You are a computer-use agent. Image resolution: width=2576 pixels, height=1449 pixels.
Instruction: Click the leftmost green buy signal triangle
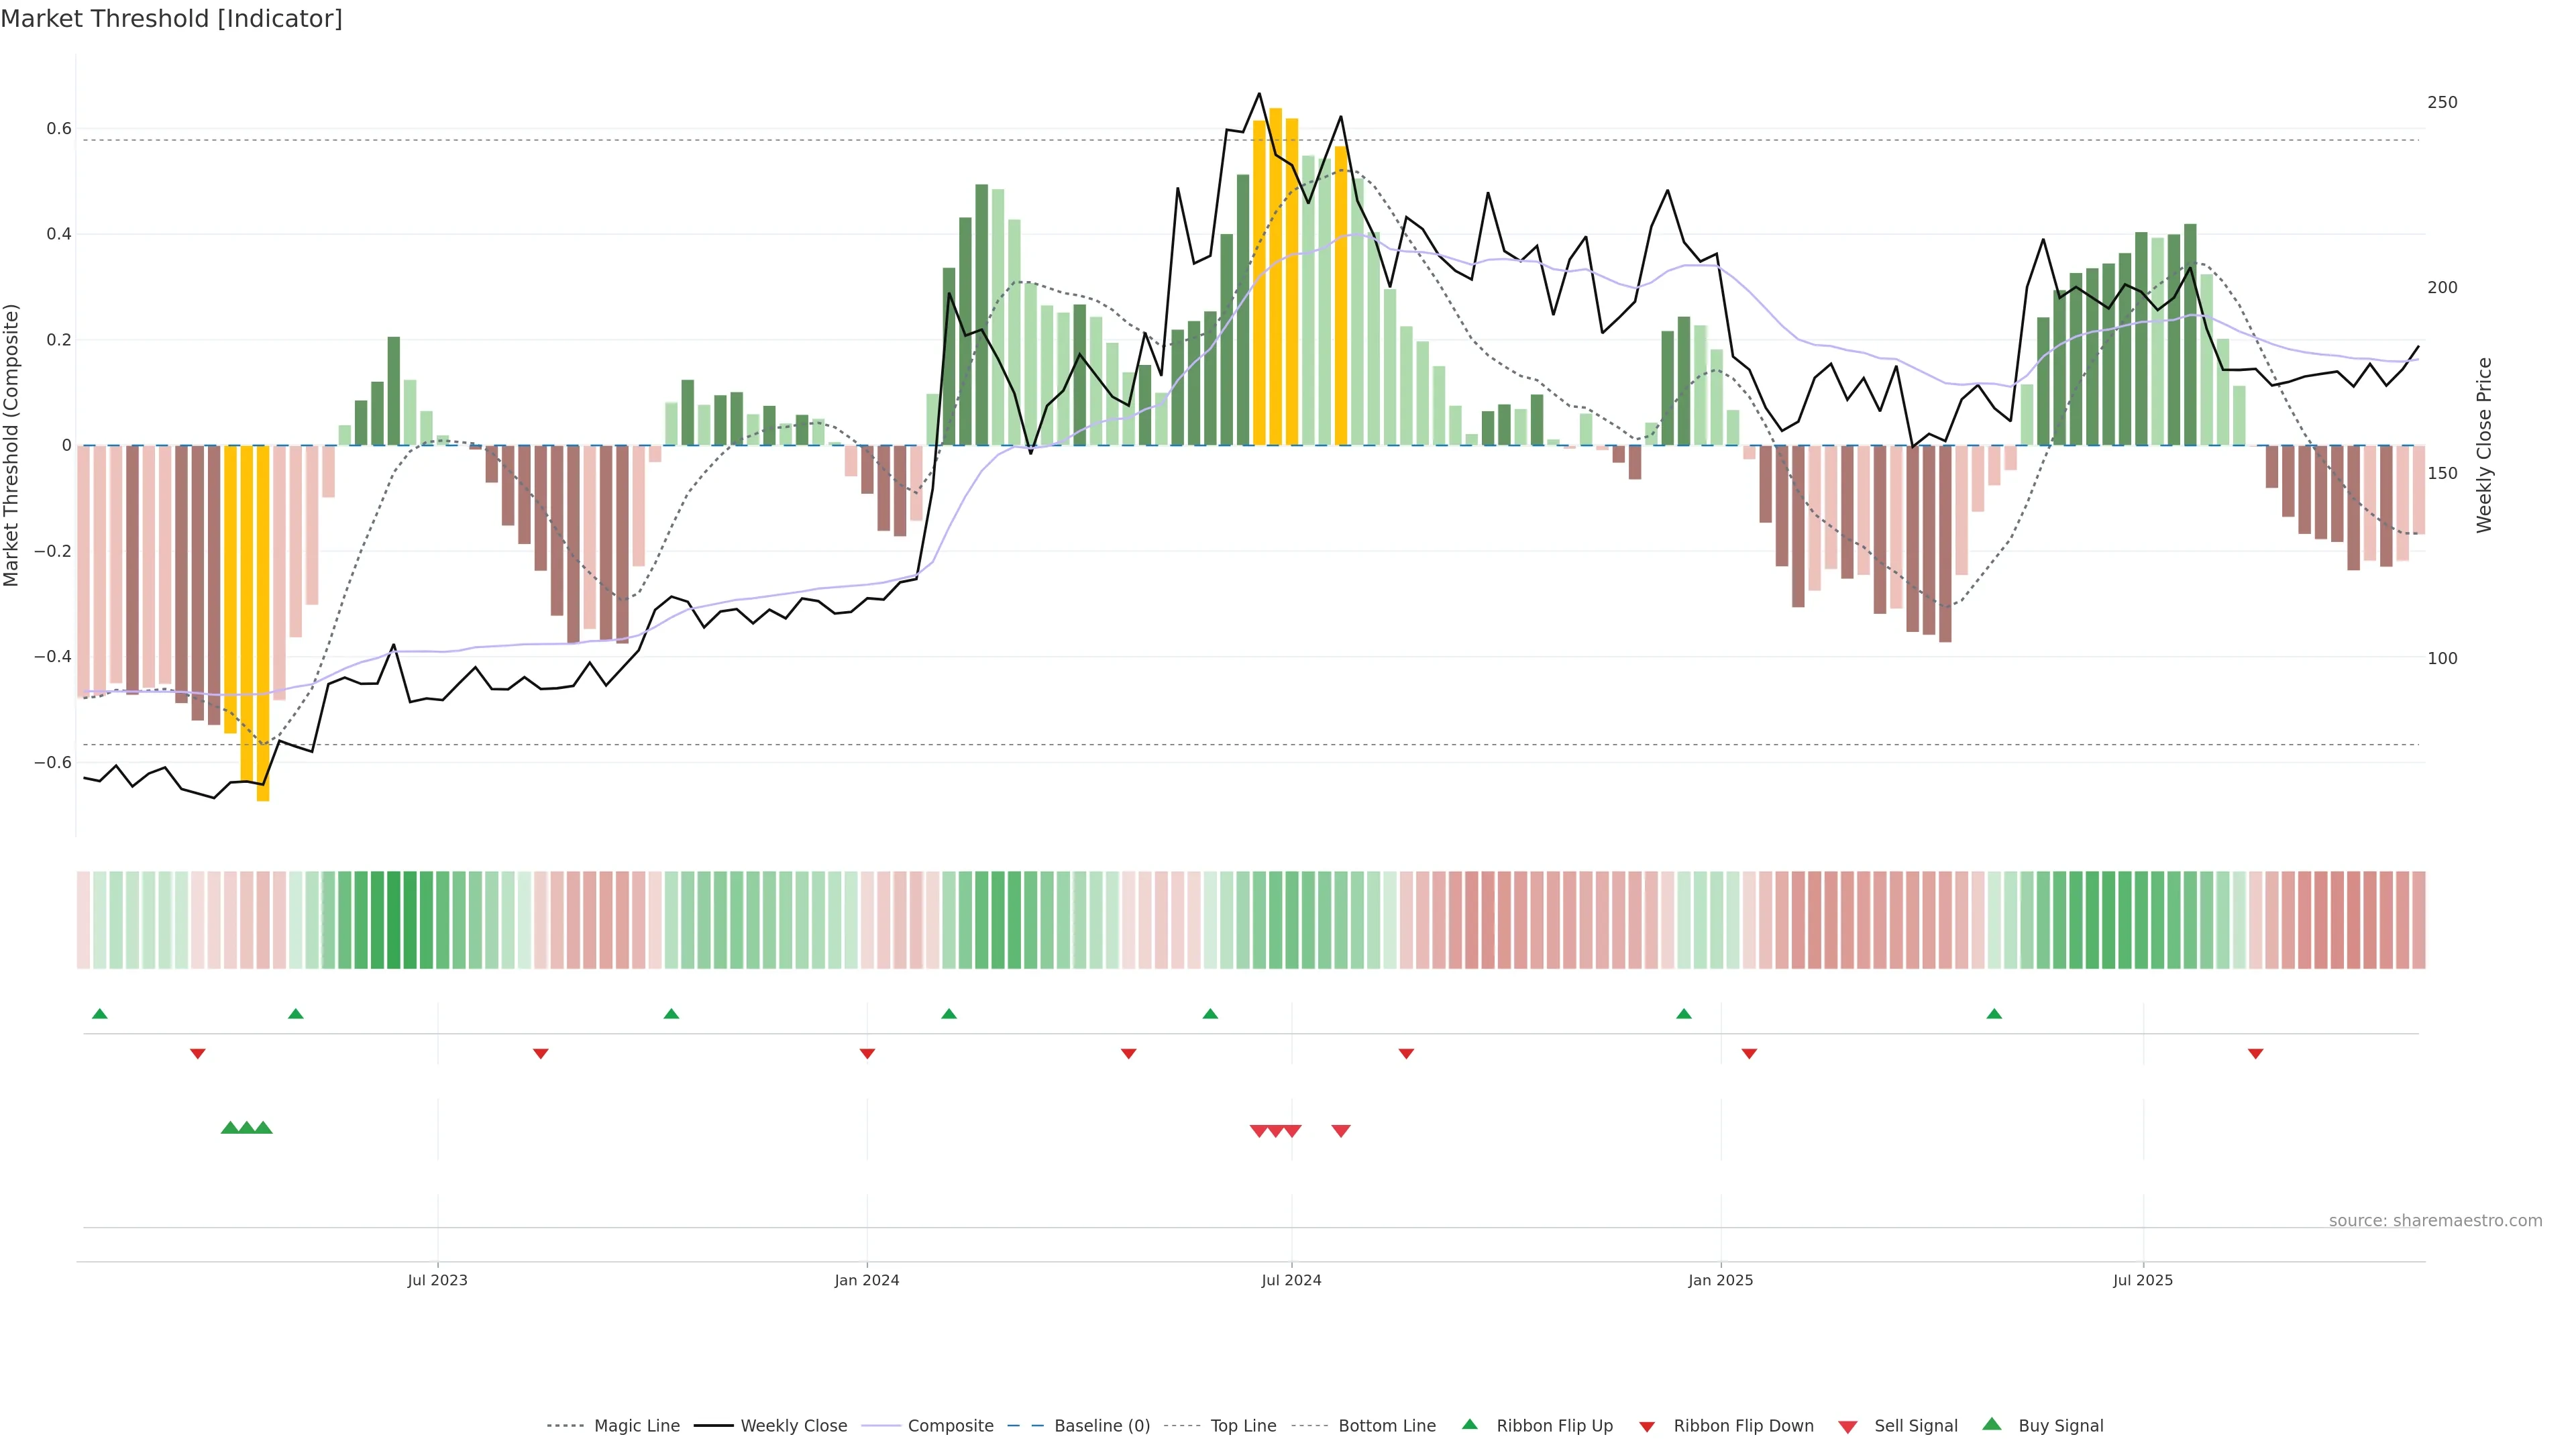(229, 1128)
